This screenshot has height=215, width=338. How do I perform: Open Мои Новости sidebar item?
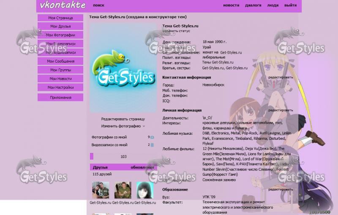tap(60, 79)
